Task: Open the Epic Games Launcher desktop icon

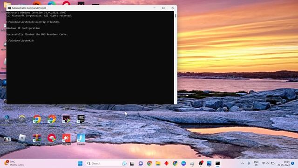Action: point(81,119)
